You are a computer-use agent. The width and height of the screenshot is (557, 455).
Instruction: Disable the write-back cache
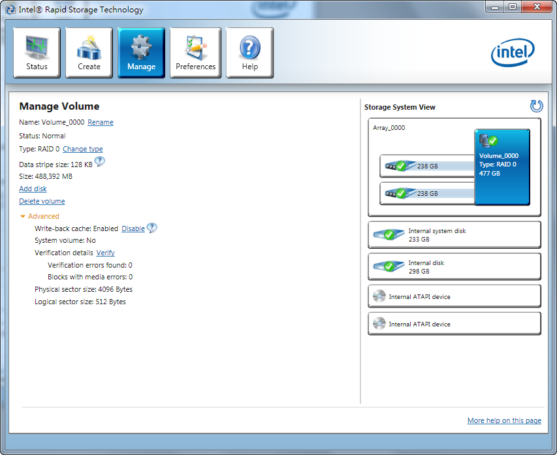tap(133, 228)
